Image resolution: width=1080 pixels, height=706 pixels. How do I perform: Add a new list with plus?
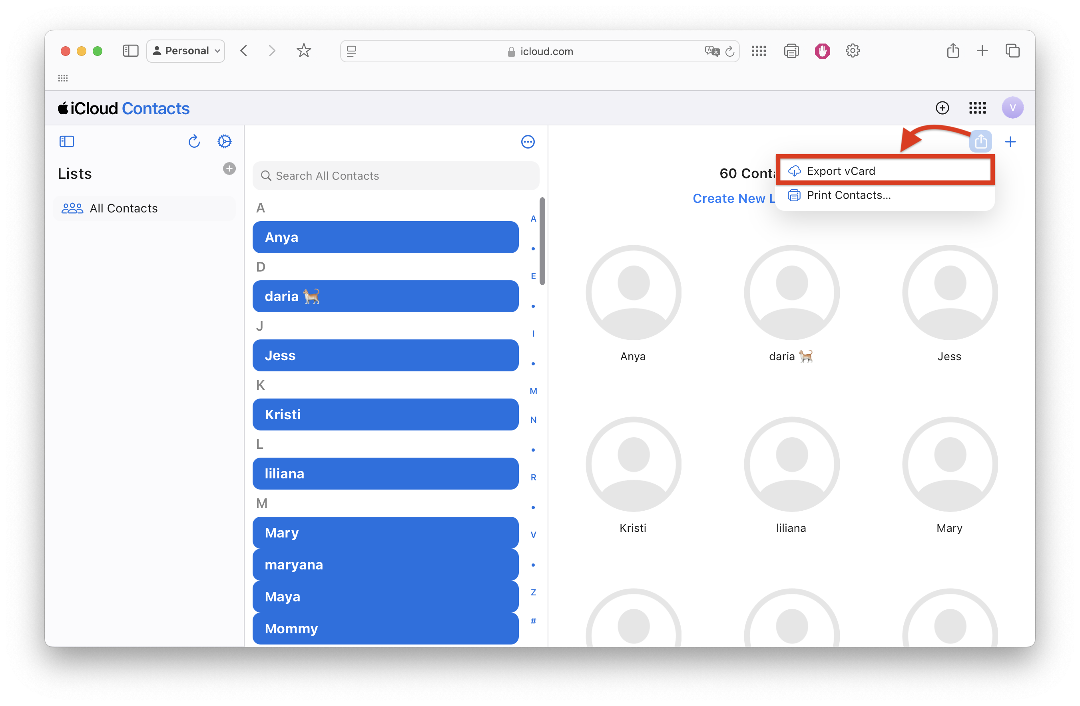[x=229, y=169]
